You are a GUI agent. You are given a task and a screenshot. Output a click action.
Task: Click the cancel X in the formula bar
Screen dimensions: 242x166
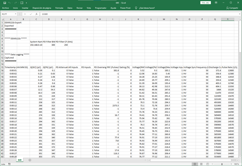point(25,14)
